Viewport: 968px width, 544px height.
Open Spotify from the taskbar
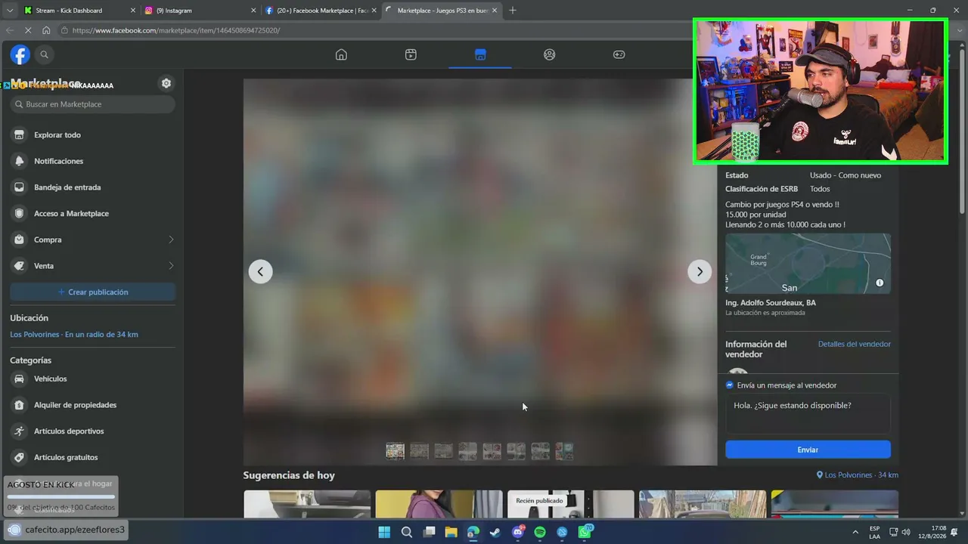tap(540, 532)
